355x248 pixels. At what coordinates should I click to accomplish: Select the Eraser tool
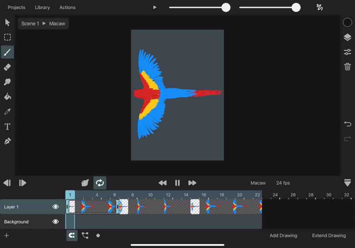point(7,67)
